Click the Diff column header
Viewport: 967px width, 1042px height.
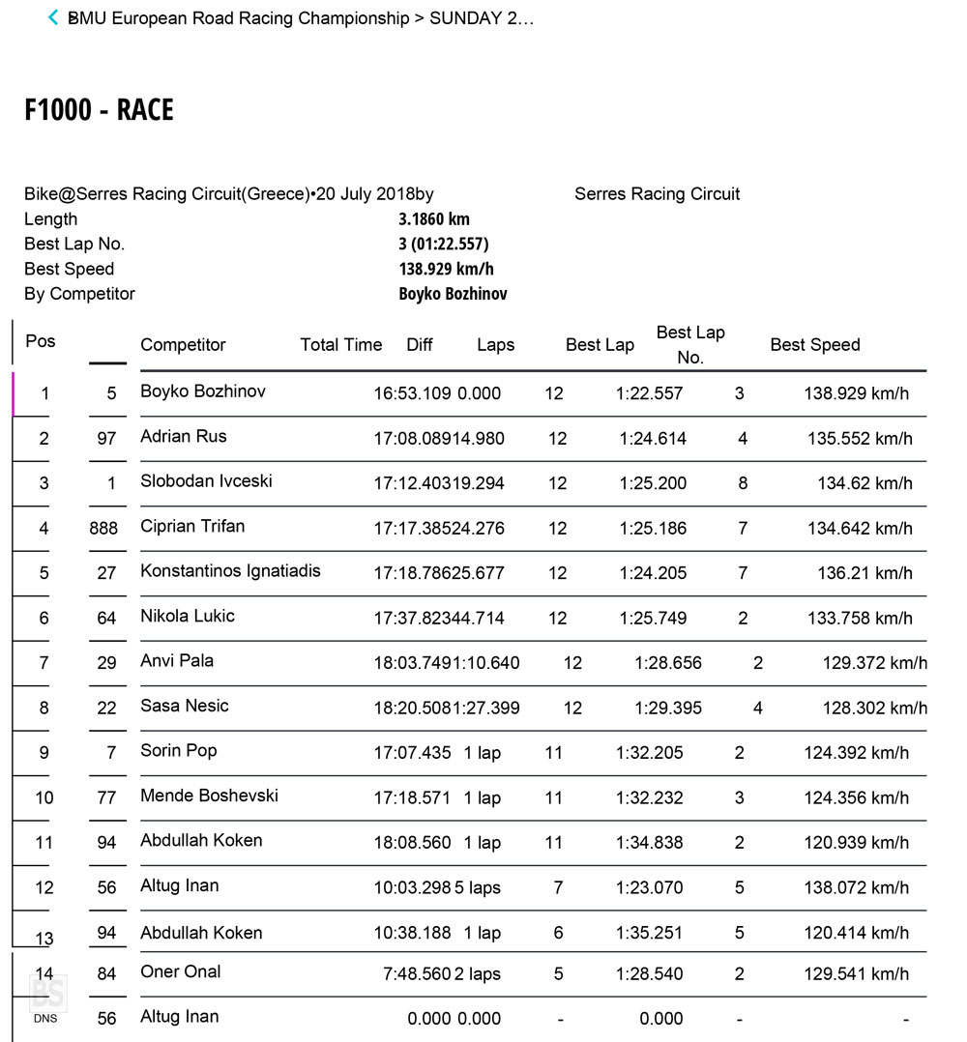[420, 345]
